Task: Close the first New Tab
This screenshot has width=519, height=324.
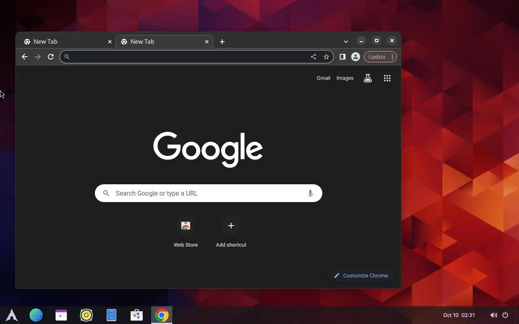Action: click(110, 42)
